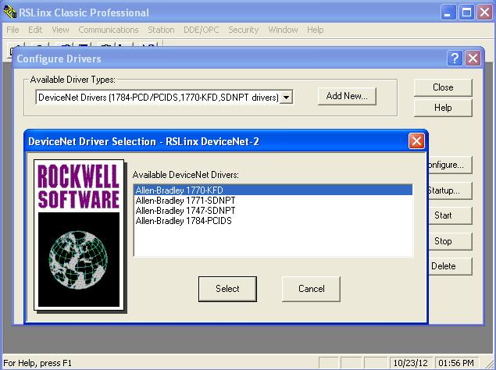
Task: Open the Communications menu
Action: [109, 30]
